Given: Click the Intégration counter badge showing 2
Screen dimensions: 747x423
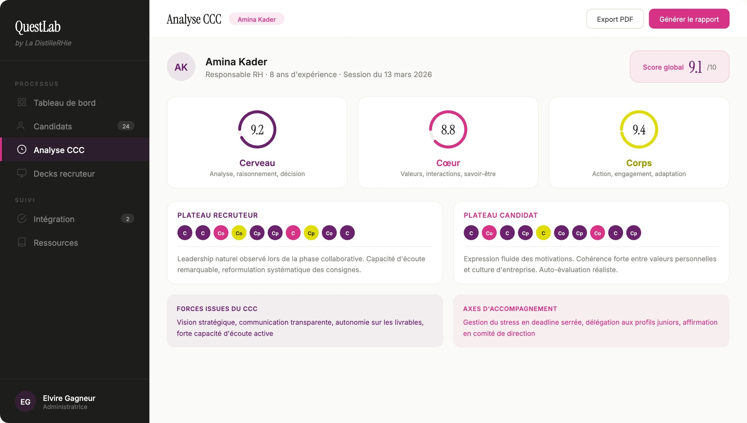Looking at the screenshot, I should [x=128, y=219].
